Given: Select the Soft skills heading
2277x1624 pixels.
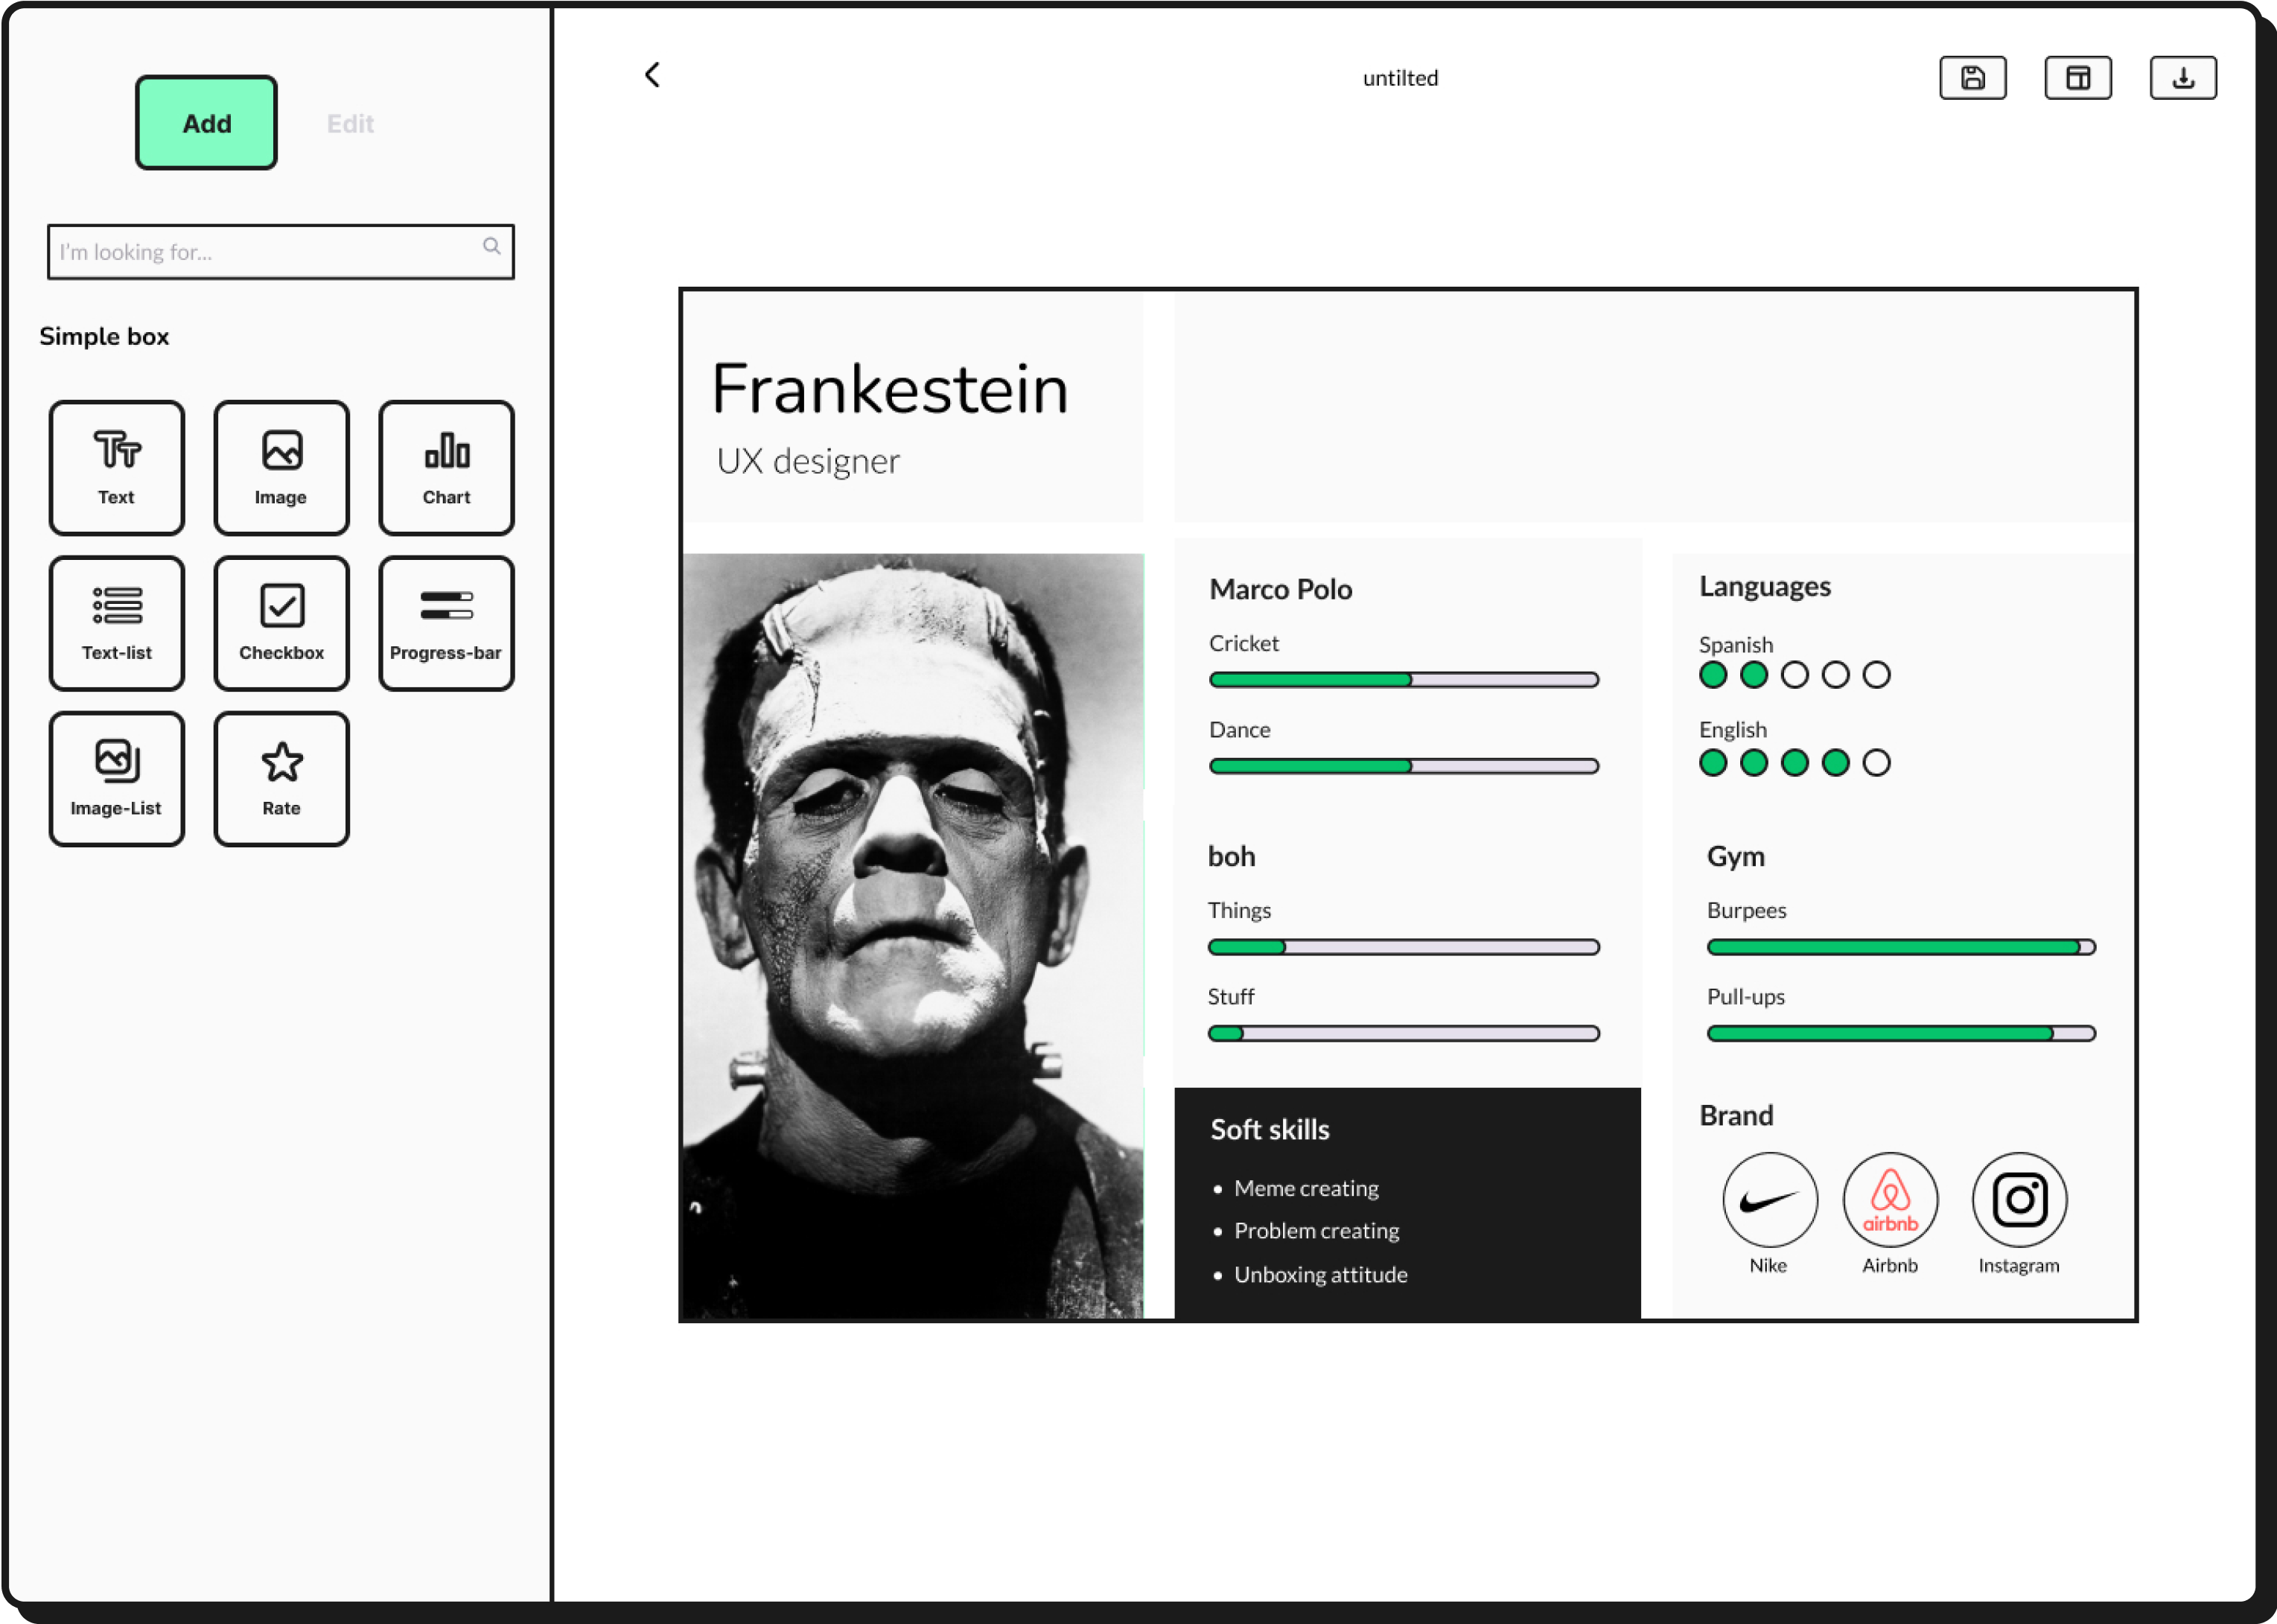Looking at the screenshot, I should pyautogui.click(x=1270, y=1129).
